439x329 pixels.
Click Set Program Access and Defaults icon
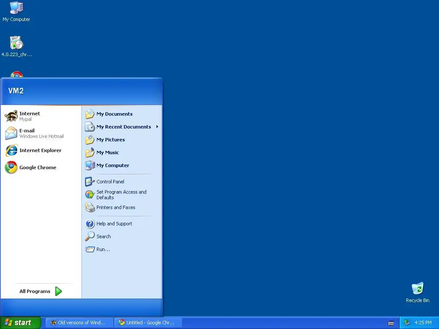[90, 194]
